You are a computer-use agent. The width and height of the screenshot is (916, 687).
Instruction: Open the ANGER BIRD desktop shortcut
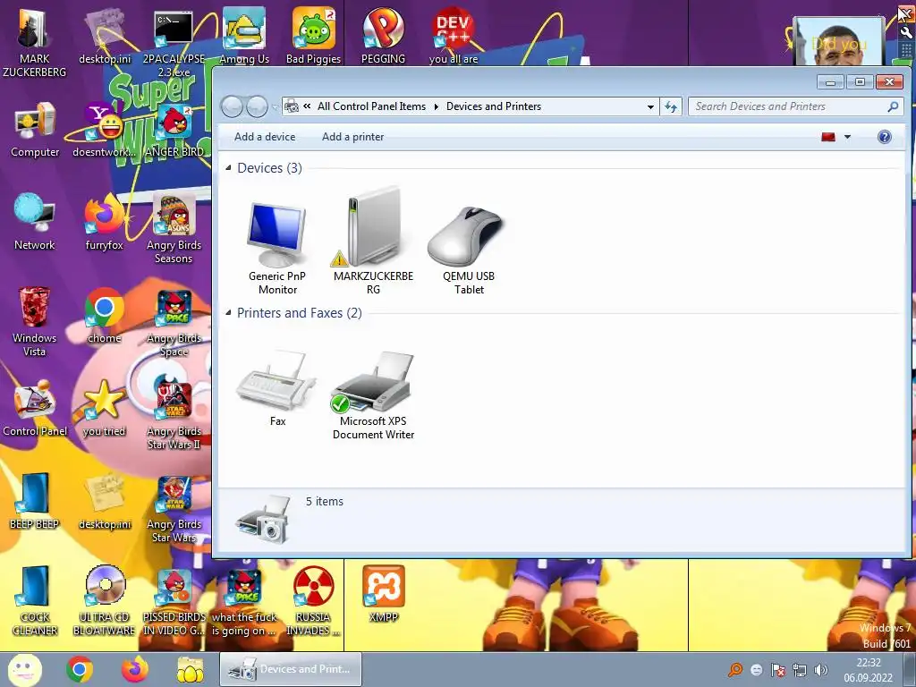174,130
